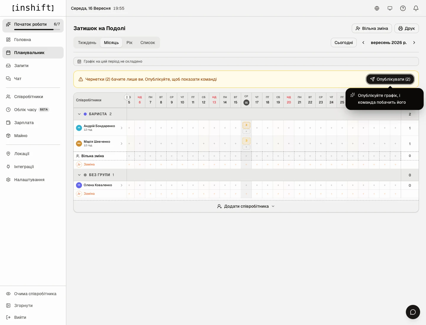Click Олена Коваленко's avatar
426x325 pixels.
[x=79, y=185]
